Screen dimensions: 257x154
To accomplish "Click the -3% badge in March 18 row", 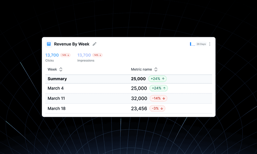I will [157, 108].
